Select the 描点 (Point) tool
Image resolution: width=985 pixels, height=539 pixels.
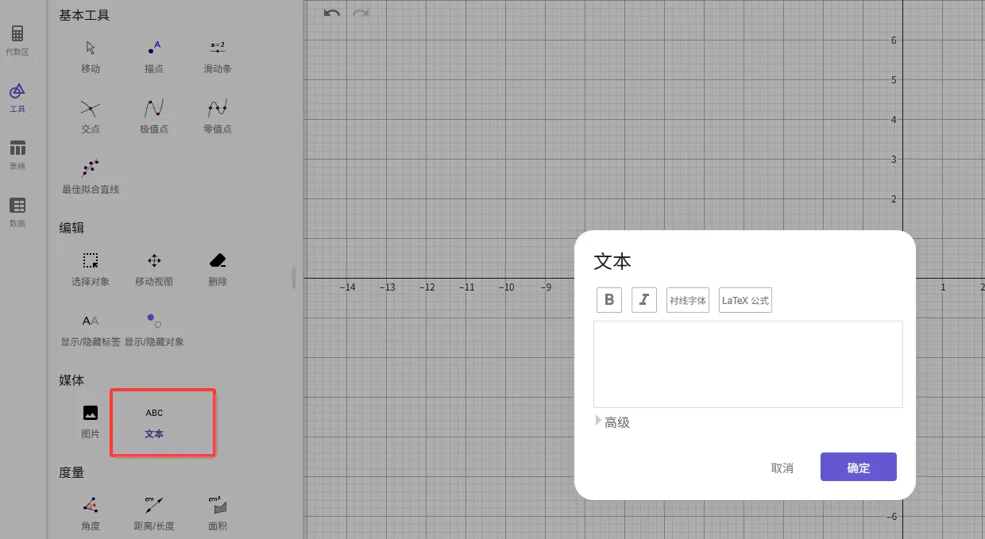tap(154, 56)
